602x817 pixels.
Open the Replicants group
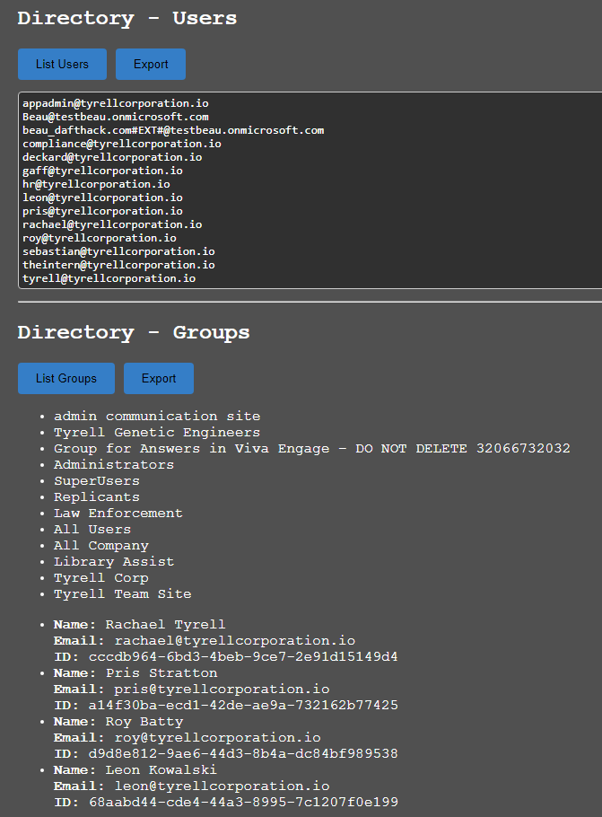coord(97,497)
